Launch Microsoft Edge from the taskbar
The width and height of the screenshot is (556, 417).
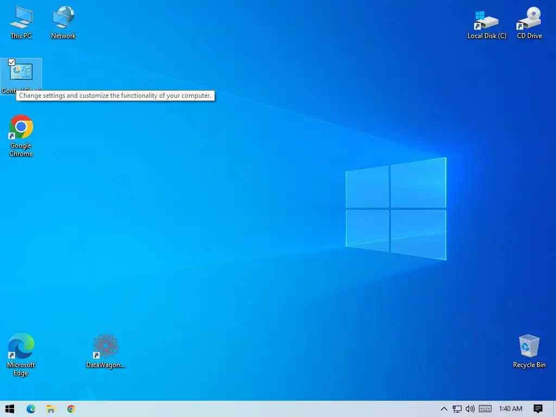click(x=31, y=409)
